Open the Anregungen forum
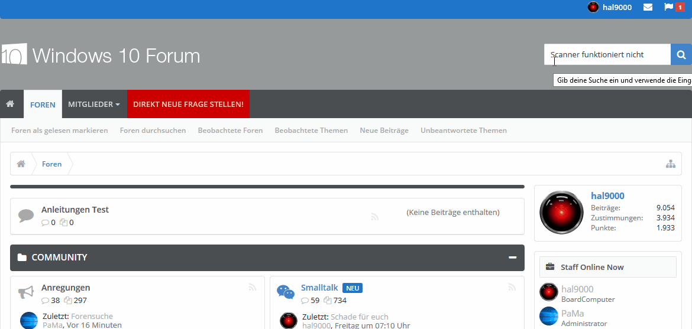The image size is (692, 329). [66, 288]
